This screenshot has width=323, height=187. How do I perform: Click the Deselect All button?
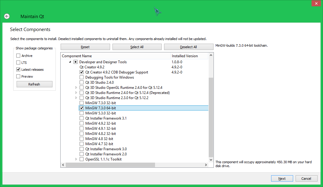tap(188, 47)
